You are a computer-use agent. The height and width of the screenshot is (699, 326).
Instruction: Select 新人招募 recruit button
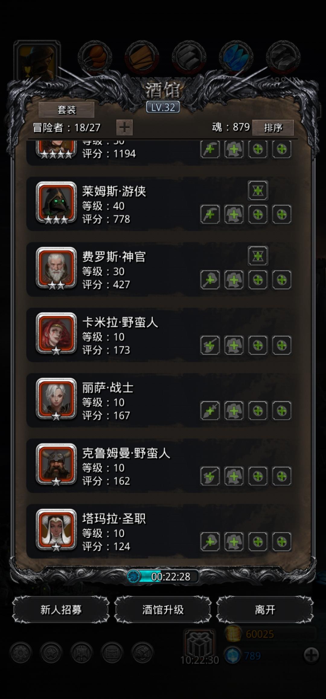coord(61,609)
